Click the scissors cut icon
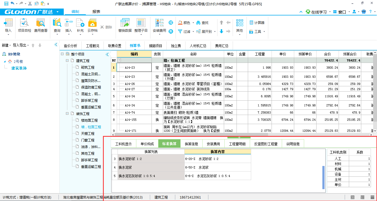Screen dimensions: 377x201 pyautogui.click(x=30, y=4)
